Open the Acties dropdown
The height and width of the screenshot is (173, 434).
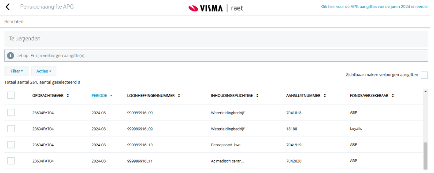tap(44, 71)
